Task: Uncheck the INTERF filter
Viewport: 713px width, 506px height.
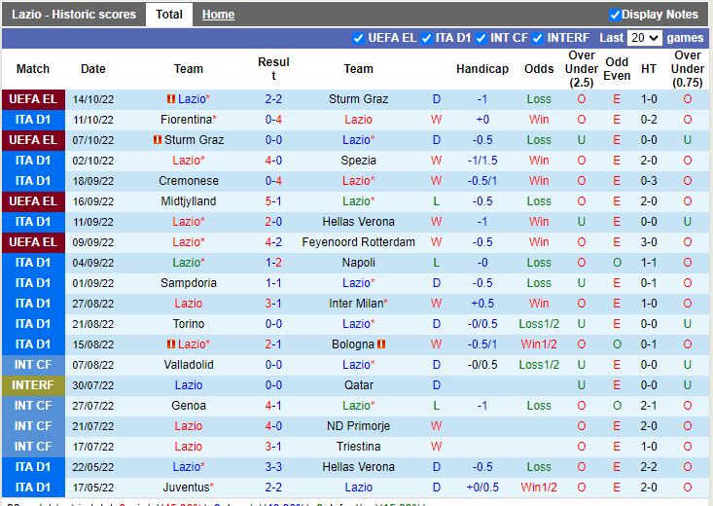Action: pos(537,38)
